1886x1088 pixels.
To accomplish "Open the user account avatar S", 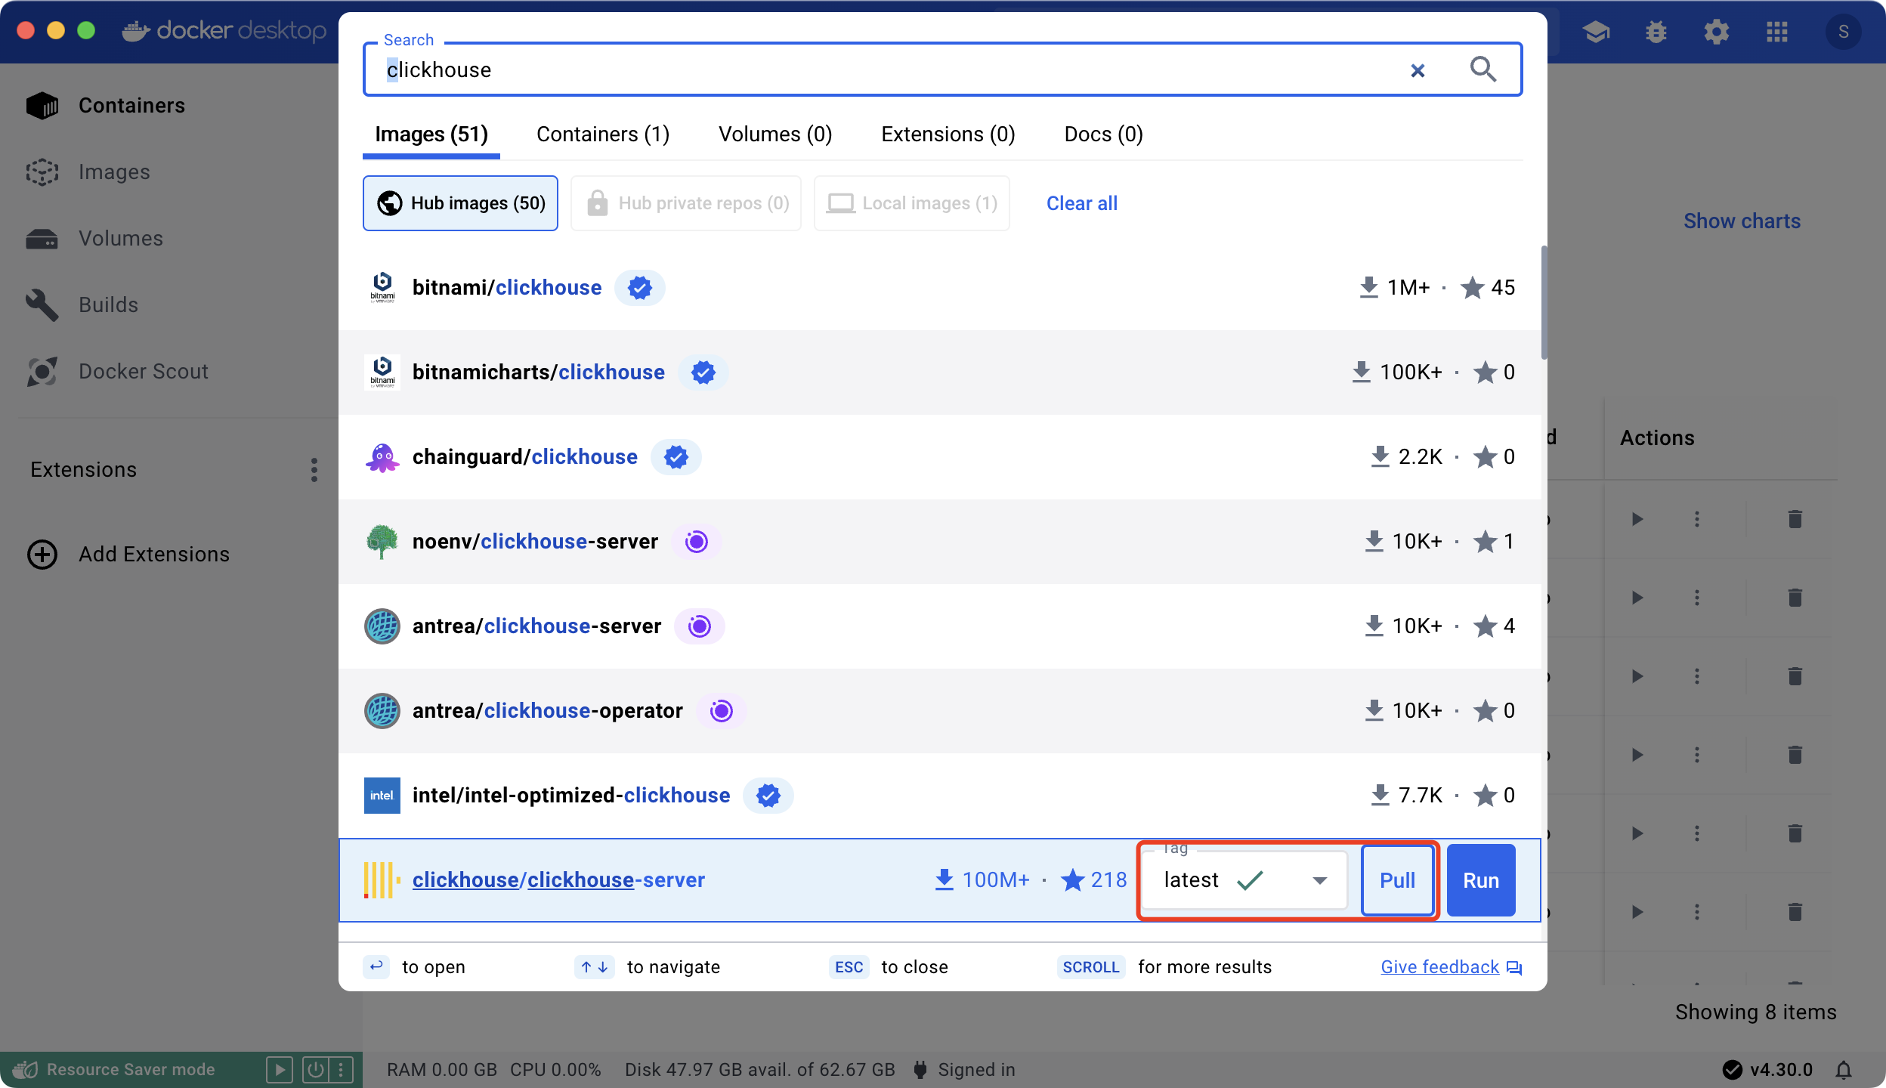I will point(1844,32).
